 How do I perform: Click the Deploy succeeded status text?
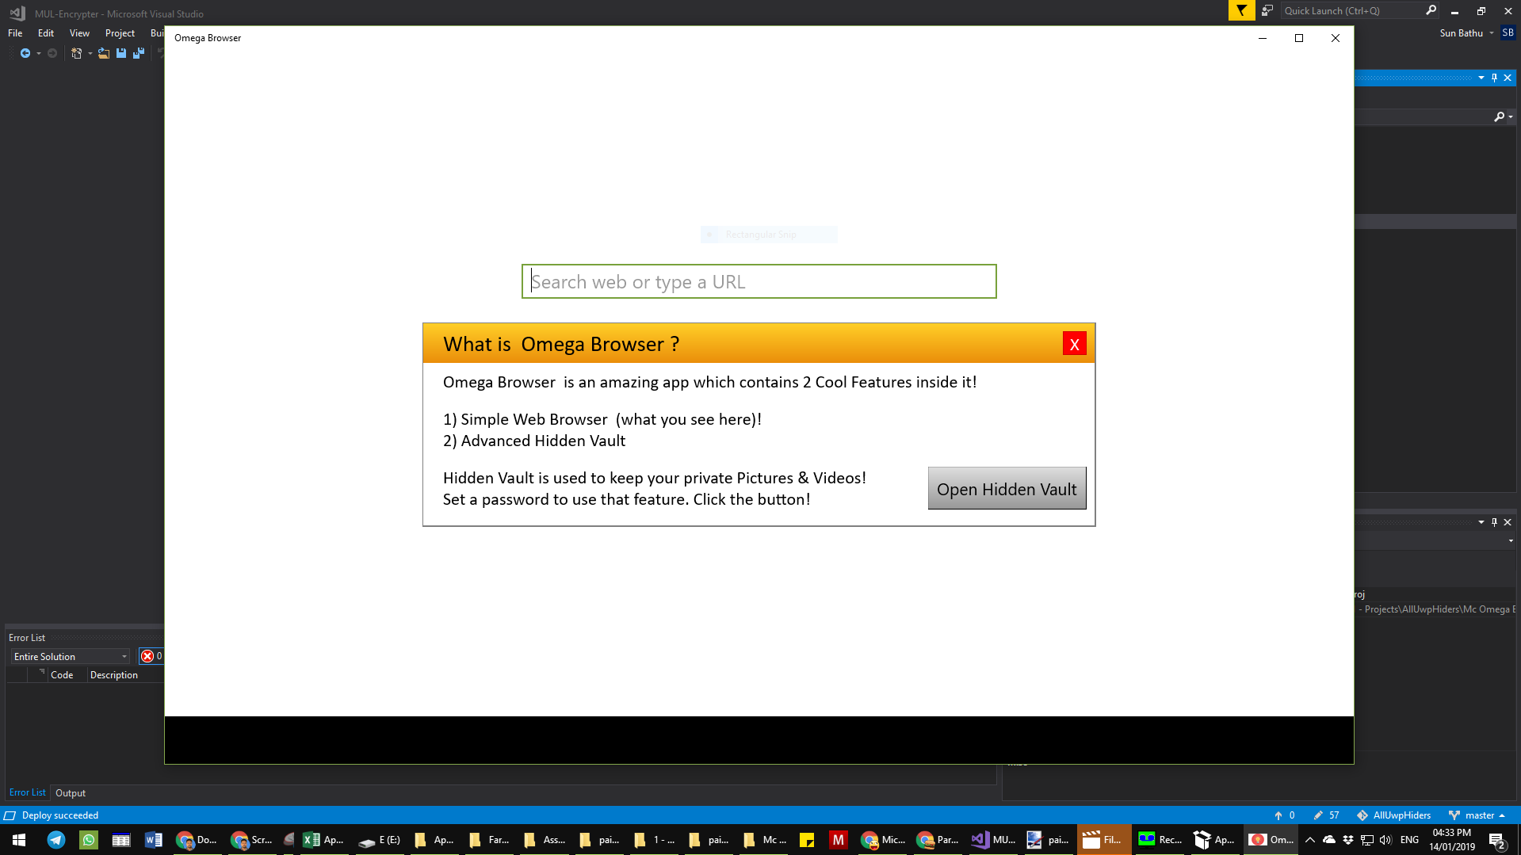click(x=60, y=815)
